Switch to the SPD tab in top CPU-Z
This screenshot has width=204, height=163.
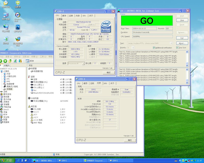(84, 16)
